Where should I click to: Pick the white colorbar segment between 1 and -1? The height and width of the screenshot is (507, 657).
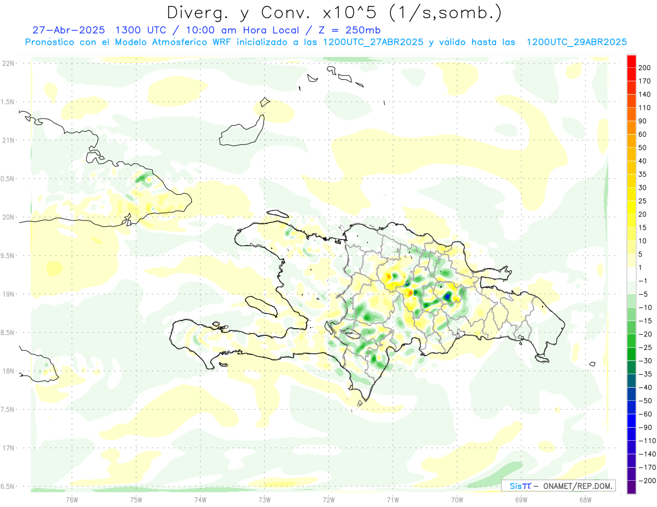click(x=631, y=274)
